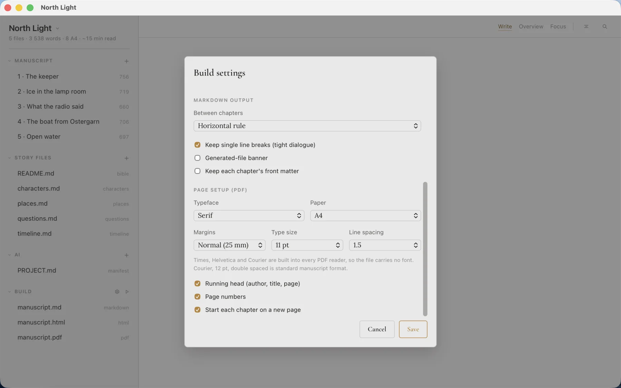Open the Between chapters dropdown

tap(307, 126)
